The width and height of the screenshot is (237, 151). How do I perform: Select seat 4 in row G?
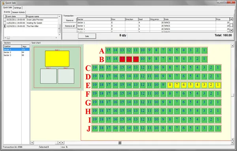pyautogui.click(x=197, y=102)
